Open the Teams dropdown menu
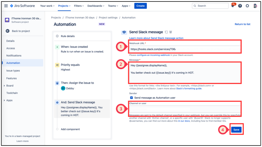This screenshot has width=262, height=147. tap(113, 6)
